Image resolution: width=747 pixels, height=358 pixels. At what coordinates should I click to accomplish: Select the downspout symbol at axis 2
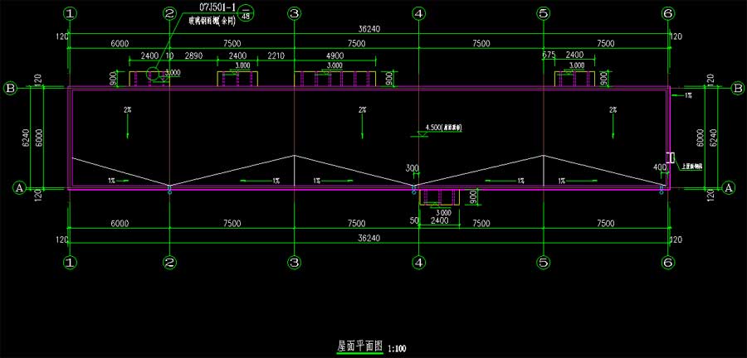coord(169,190)
